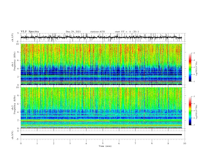This screenshot has width=208, height=161.
Task: Click the time axis tick label "9"
Action: coord(168,143)
